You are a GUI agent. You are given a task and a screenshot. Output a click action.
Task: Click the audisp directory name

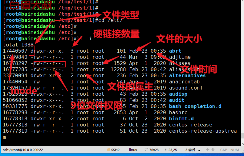[x=178, y=94]
